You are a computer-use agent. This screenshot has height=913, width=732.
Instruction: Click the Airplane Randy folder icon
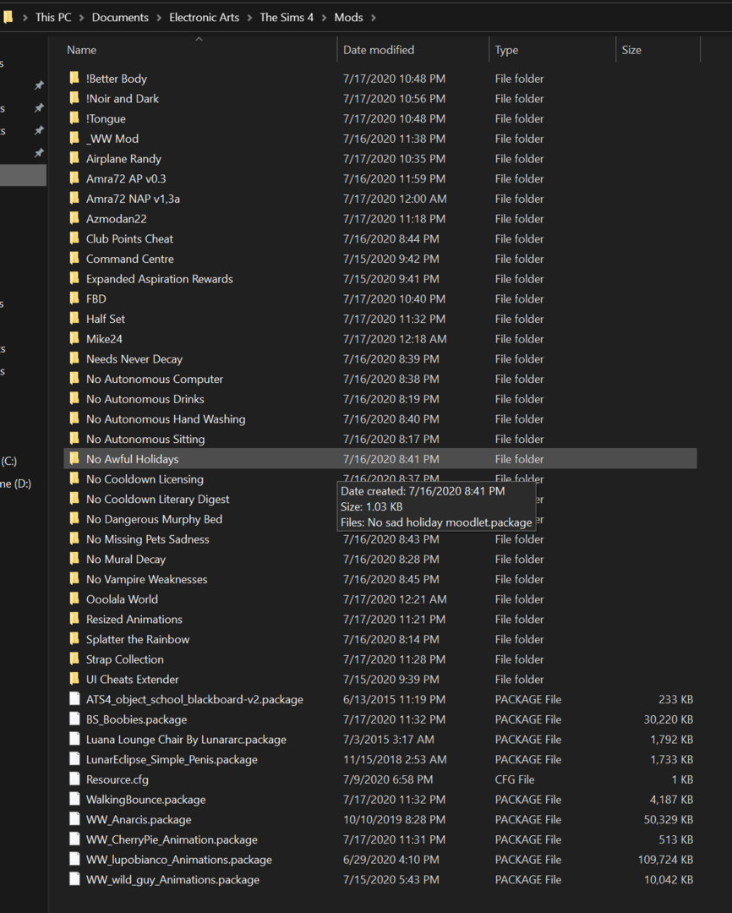coord(74,158)
